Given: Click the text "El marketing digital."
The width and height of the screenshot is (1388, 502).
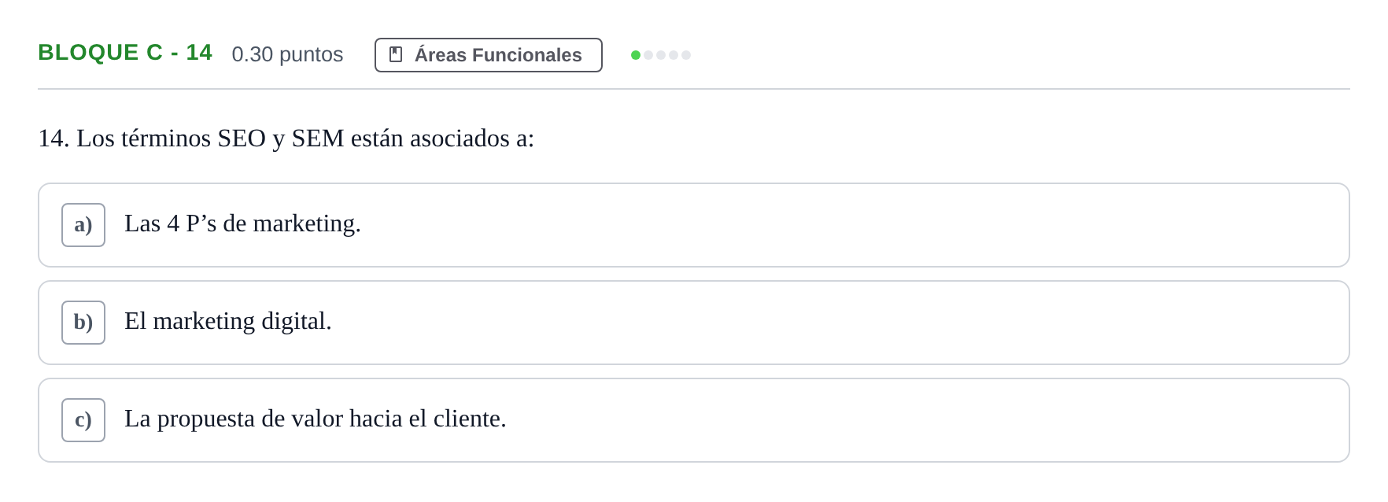Looking at the screenshot, I should pyautogui.click(x=228, y=321).
